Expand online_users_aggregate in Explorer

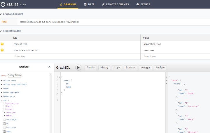point(2,84)
